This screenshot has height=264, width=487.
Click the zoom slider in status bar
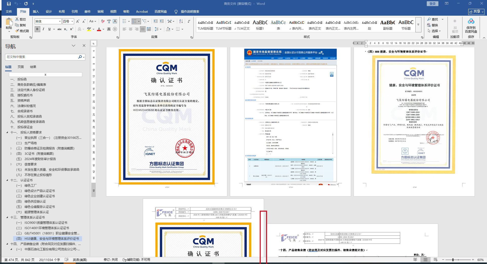(x=453, y=260)
